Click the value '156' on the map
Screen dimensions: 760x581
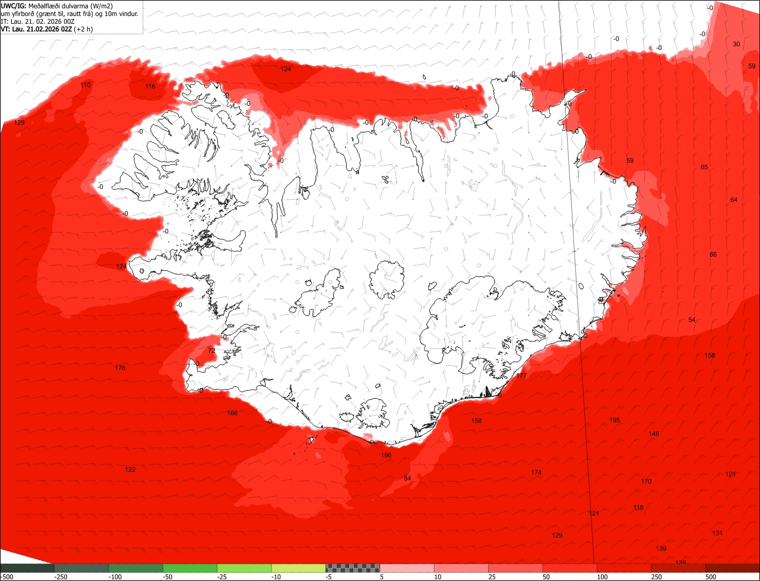tap(710, 356)
